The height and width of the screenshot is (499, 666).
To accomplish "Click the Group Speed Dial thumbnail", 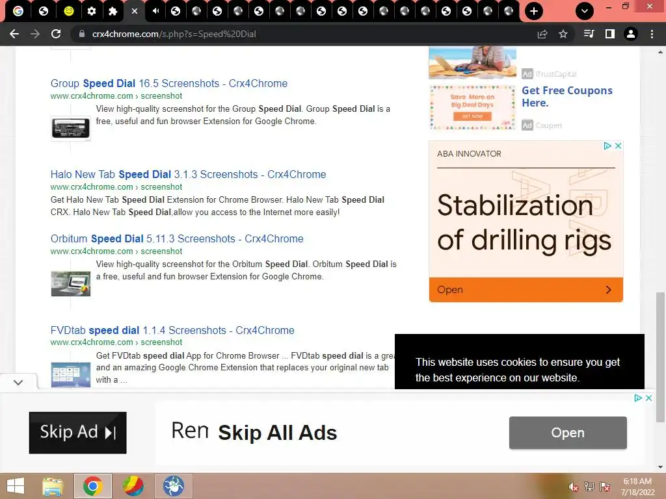I will pos(70,128).
